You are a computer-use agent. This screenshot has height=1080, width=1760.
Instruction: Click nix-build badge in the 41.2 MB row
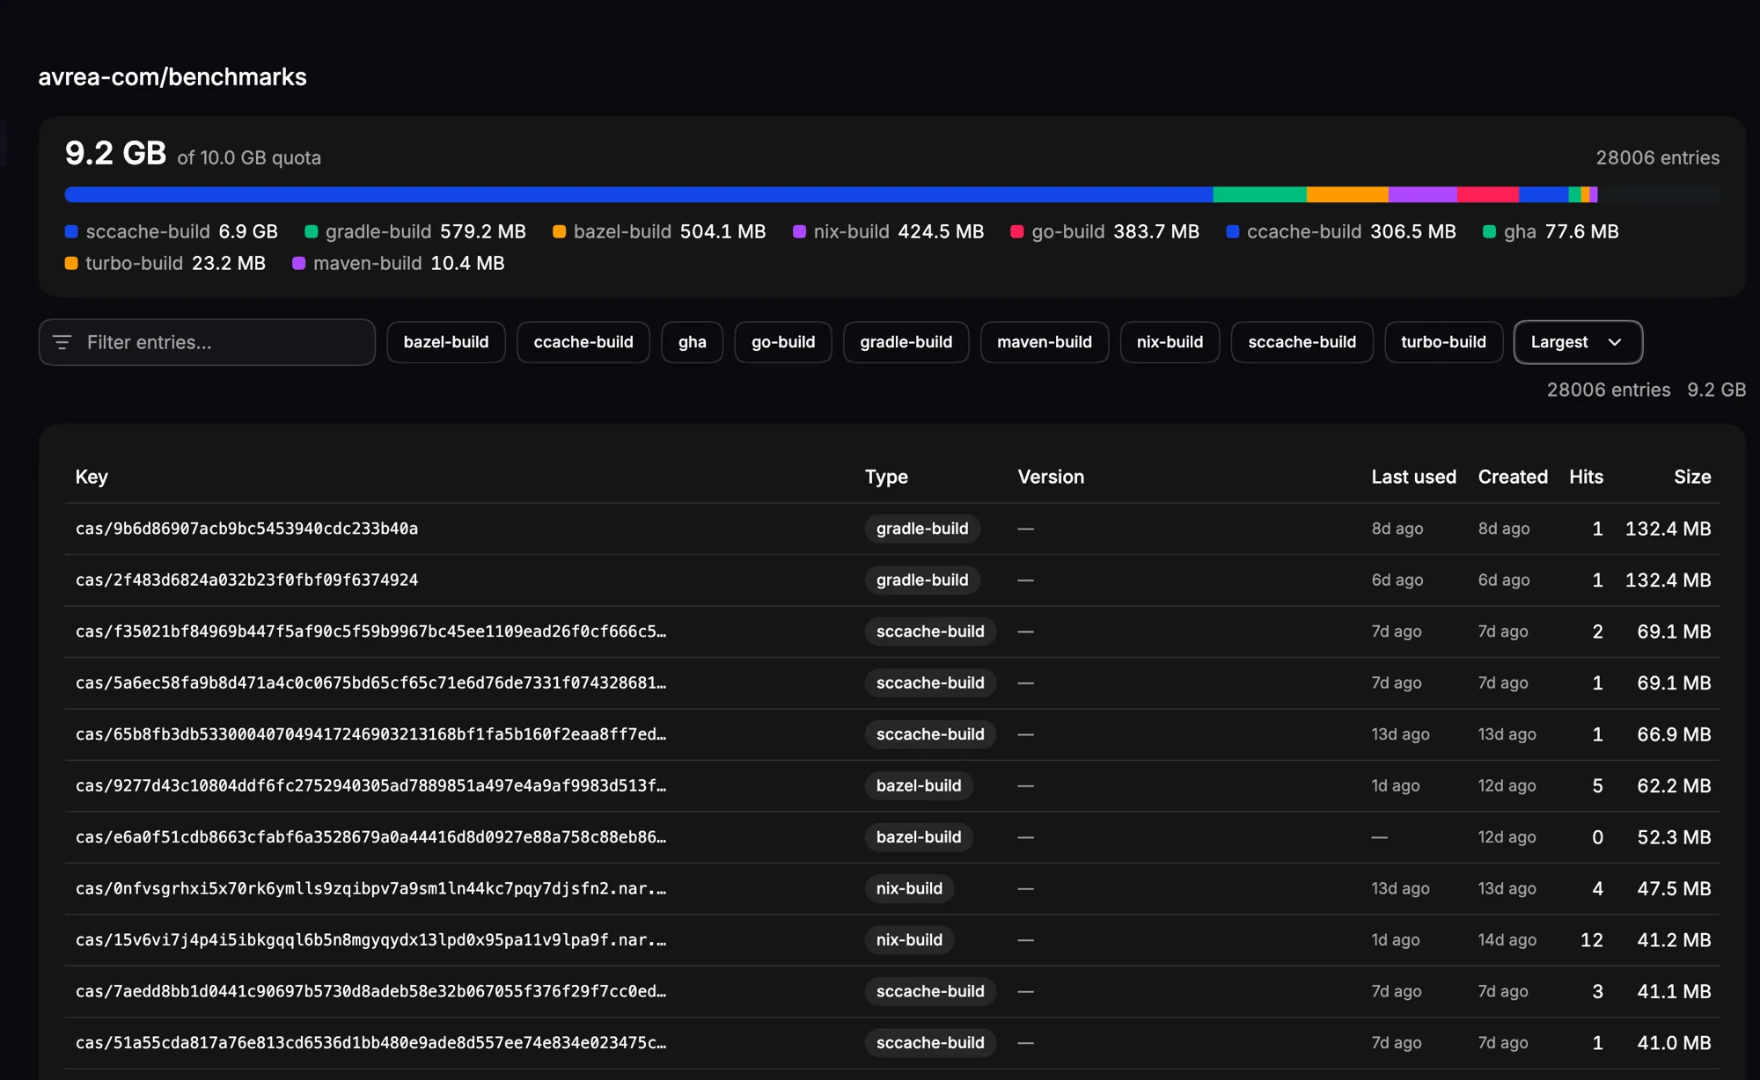click(x=909, y=940)
